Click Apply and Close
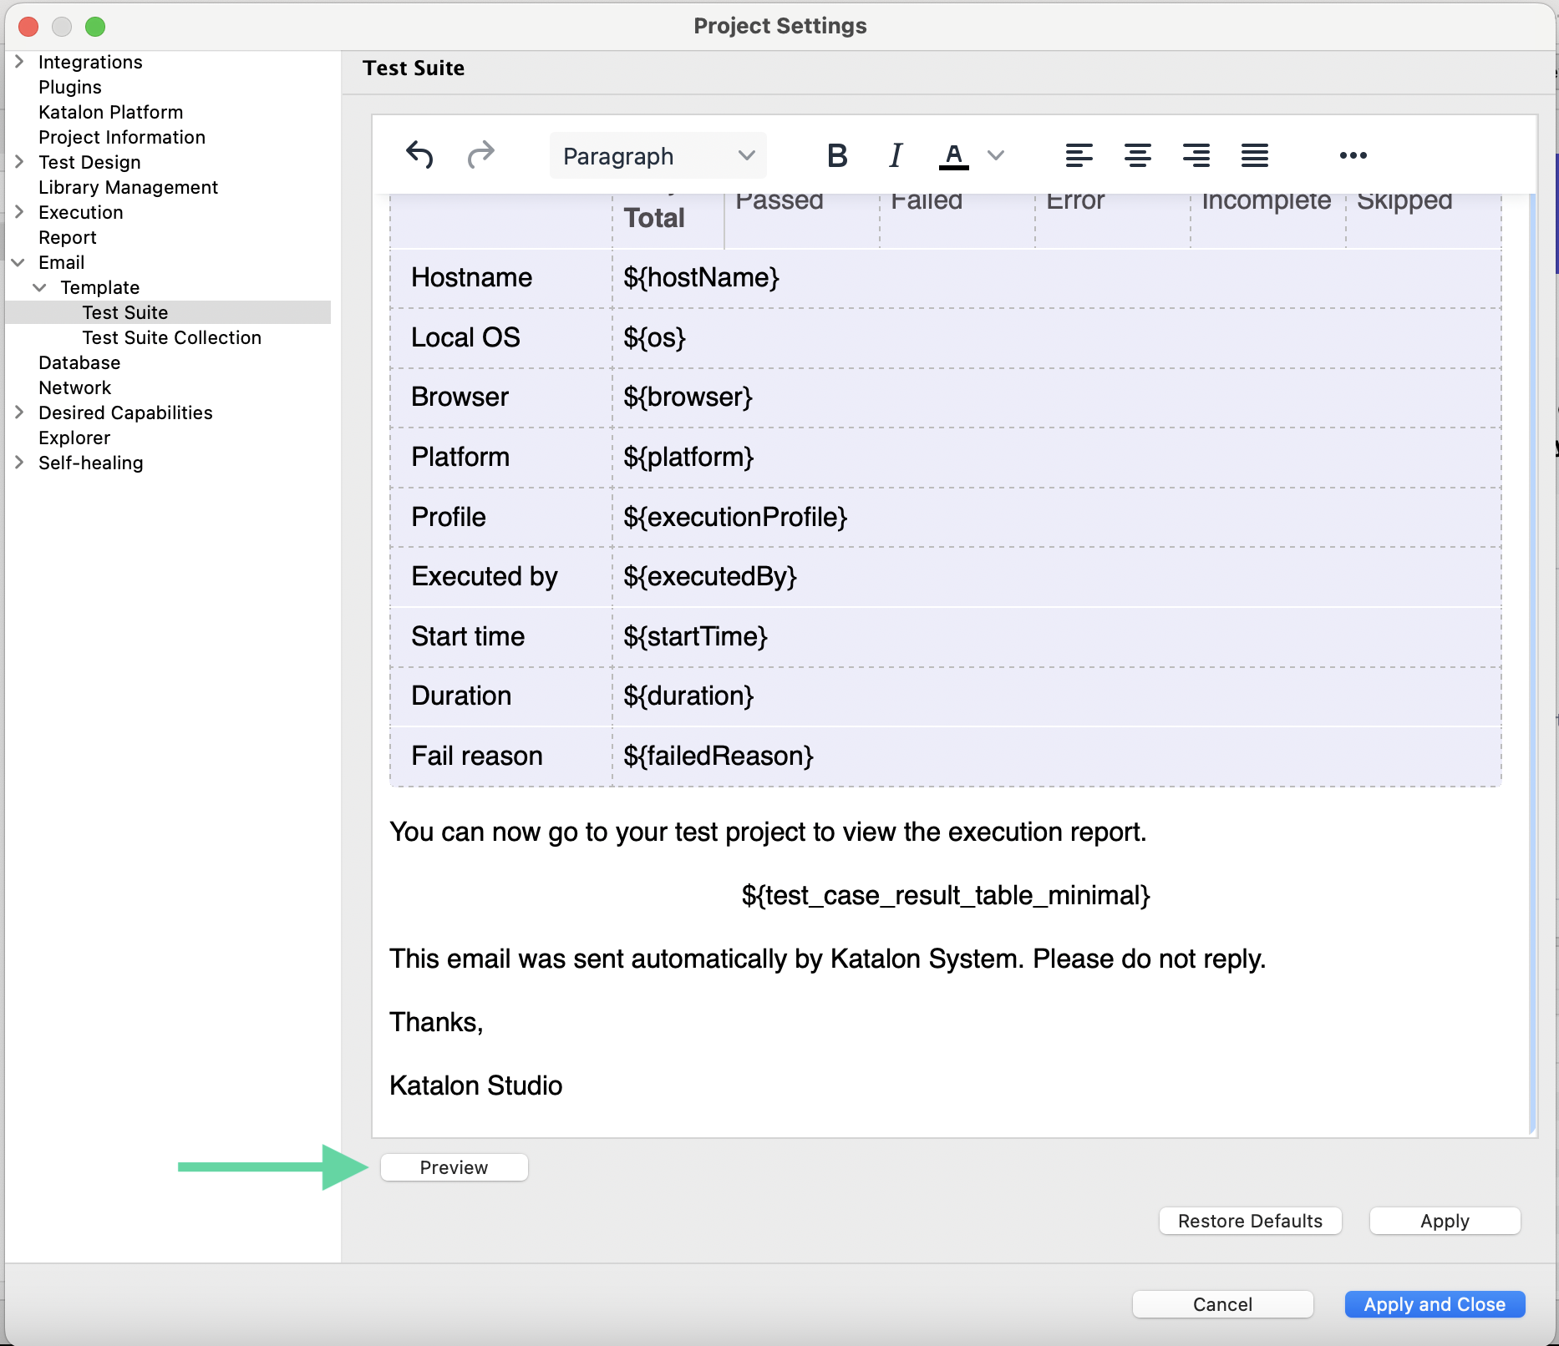Viewport: 1559px width, 1346px height. pyautogui.click(x=1435, y=1304)
